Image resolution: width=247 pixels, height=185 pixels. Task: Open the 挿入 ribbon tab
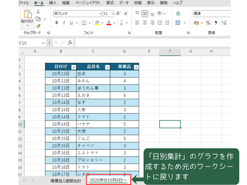pos(53,3)
